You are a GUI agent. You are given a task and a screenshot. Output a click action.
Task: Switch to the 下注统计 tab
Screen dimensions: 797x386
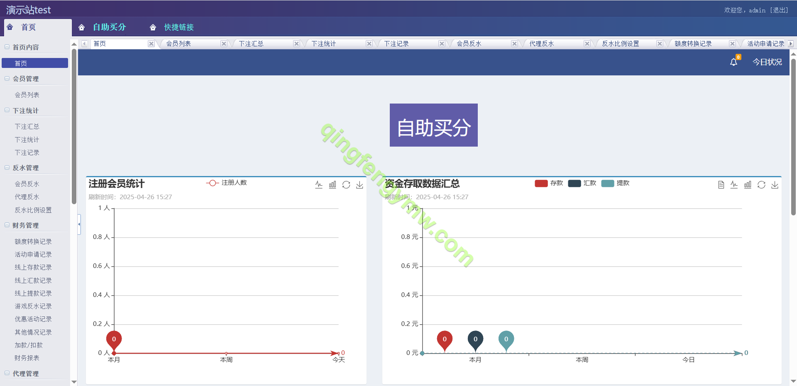click(x=324, y=44)
